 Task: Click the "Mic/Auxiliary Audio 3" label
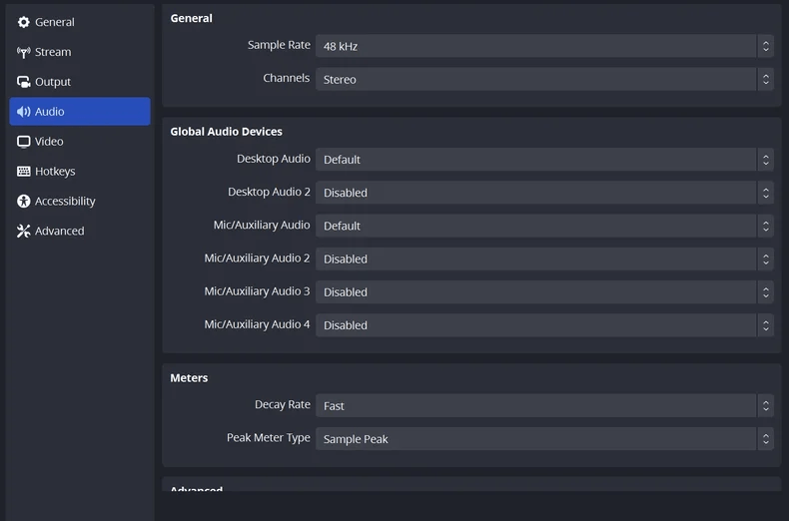[257, 291]
